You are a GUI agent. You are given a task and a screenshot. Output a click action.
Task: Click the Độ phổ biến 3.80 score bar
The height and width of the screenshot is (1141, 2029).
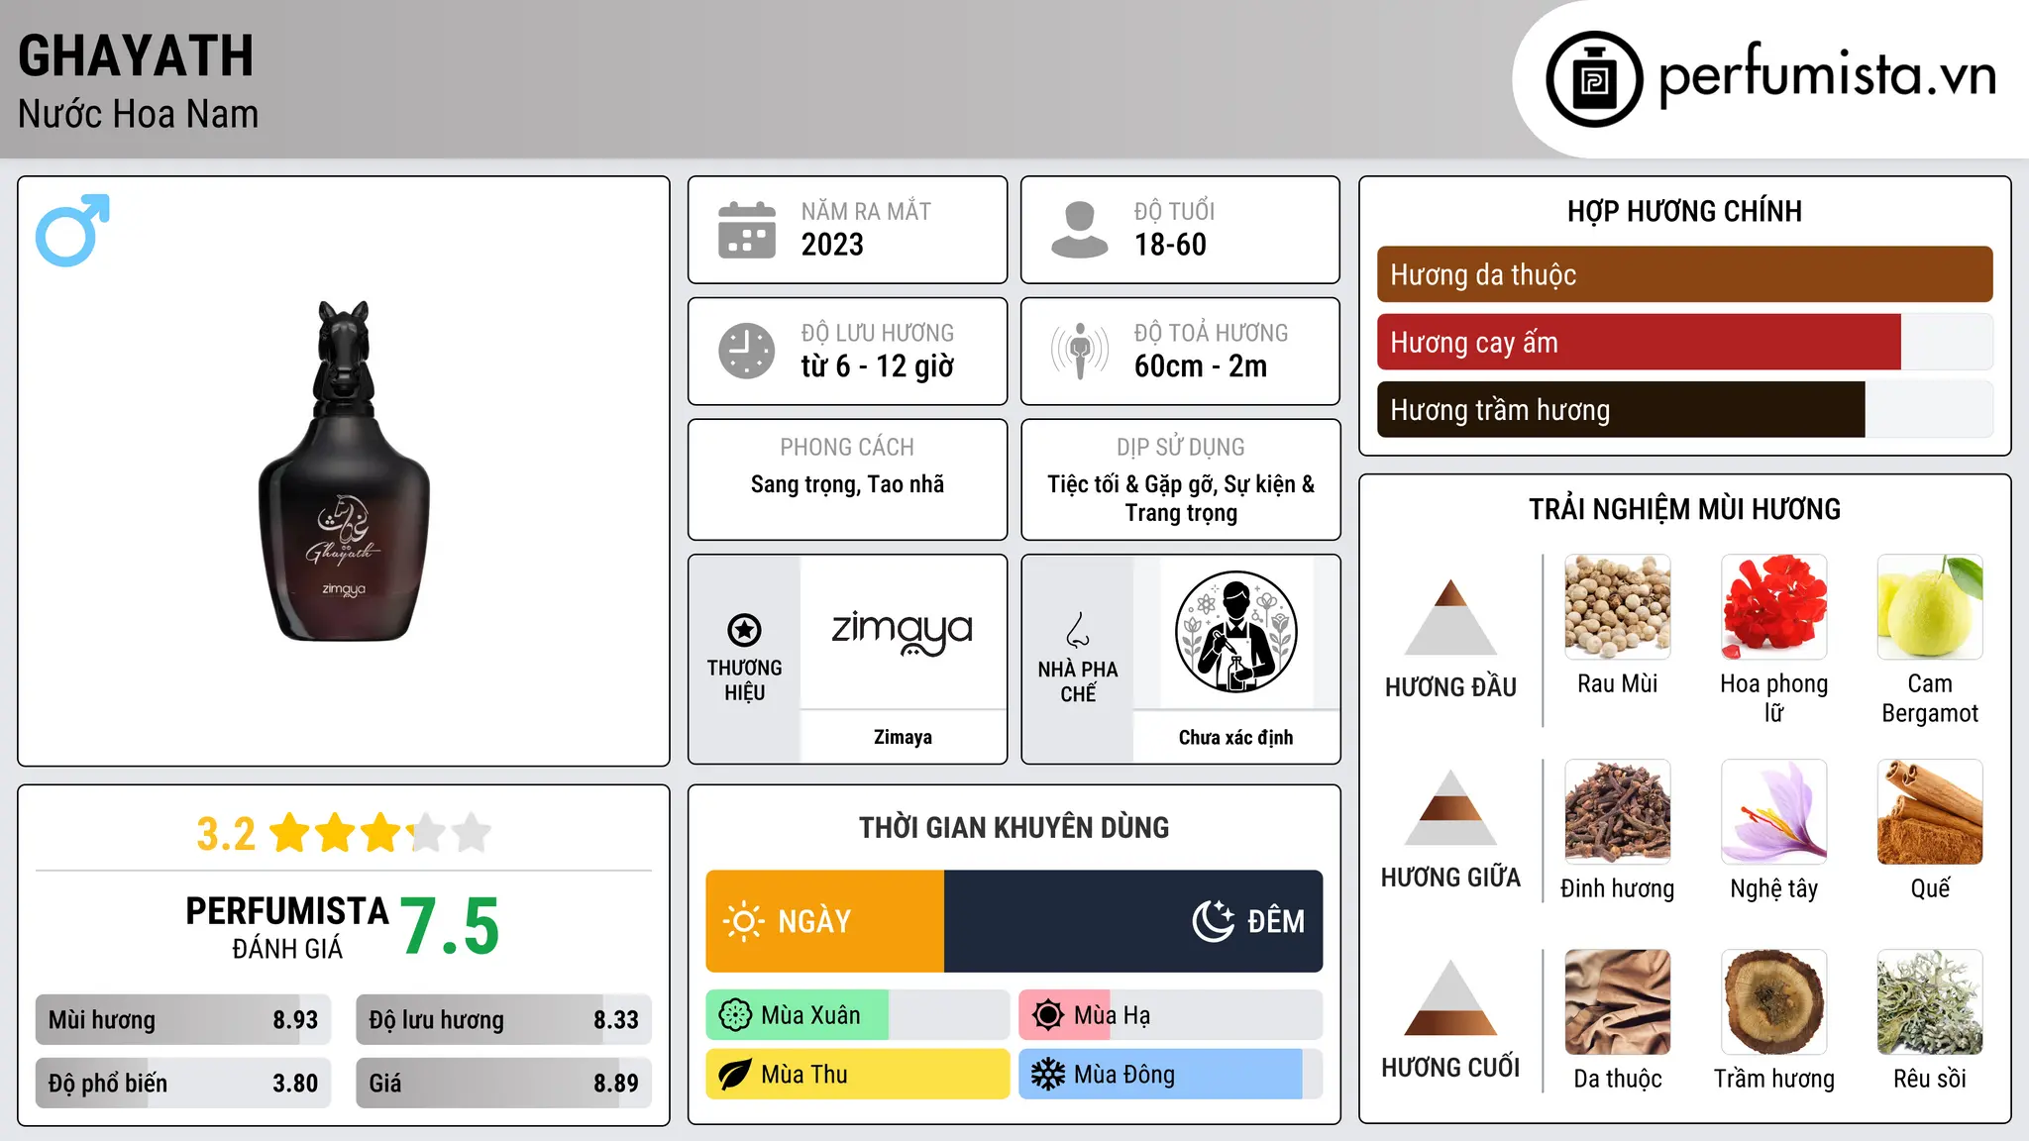click(x=183, y=1084)
